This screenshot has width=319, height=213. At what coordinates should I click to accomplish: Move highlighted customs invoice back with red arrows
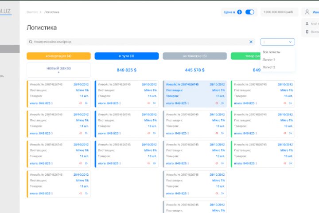217,103
